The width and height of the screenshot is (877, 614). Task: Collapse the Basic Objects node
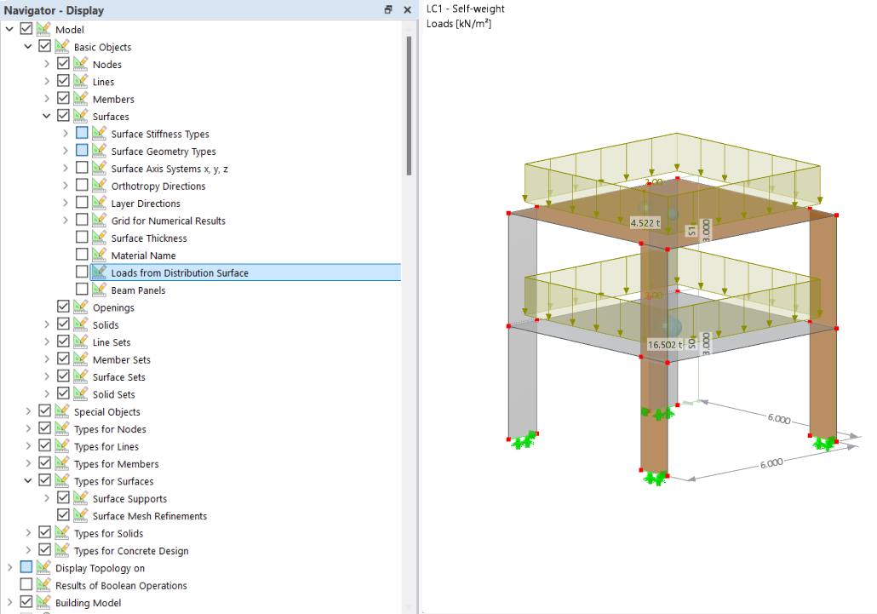28,47
